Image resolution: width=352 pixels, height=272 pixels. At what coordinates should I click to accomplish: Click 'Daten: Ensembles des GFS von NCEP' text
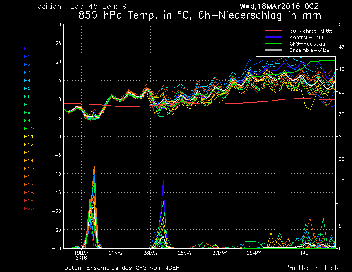122,268
